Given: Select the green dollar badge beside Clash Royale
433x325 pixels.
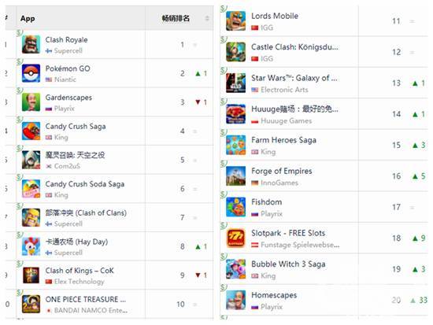Looking at the screenshot, I should click(20, 32).
